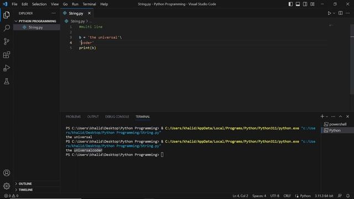The width and height of the screenshot is (354, 199).
Task: Click the errors and warnings status indicator
Action: (11, 196)
